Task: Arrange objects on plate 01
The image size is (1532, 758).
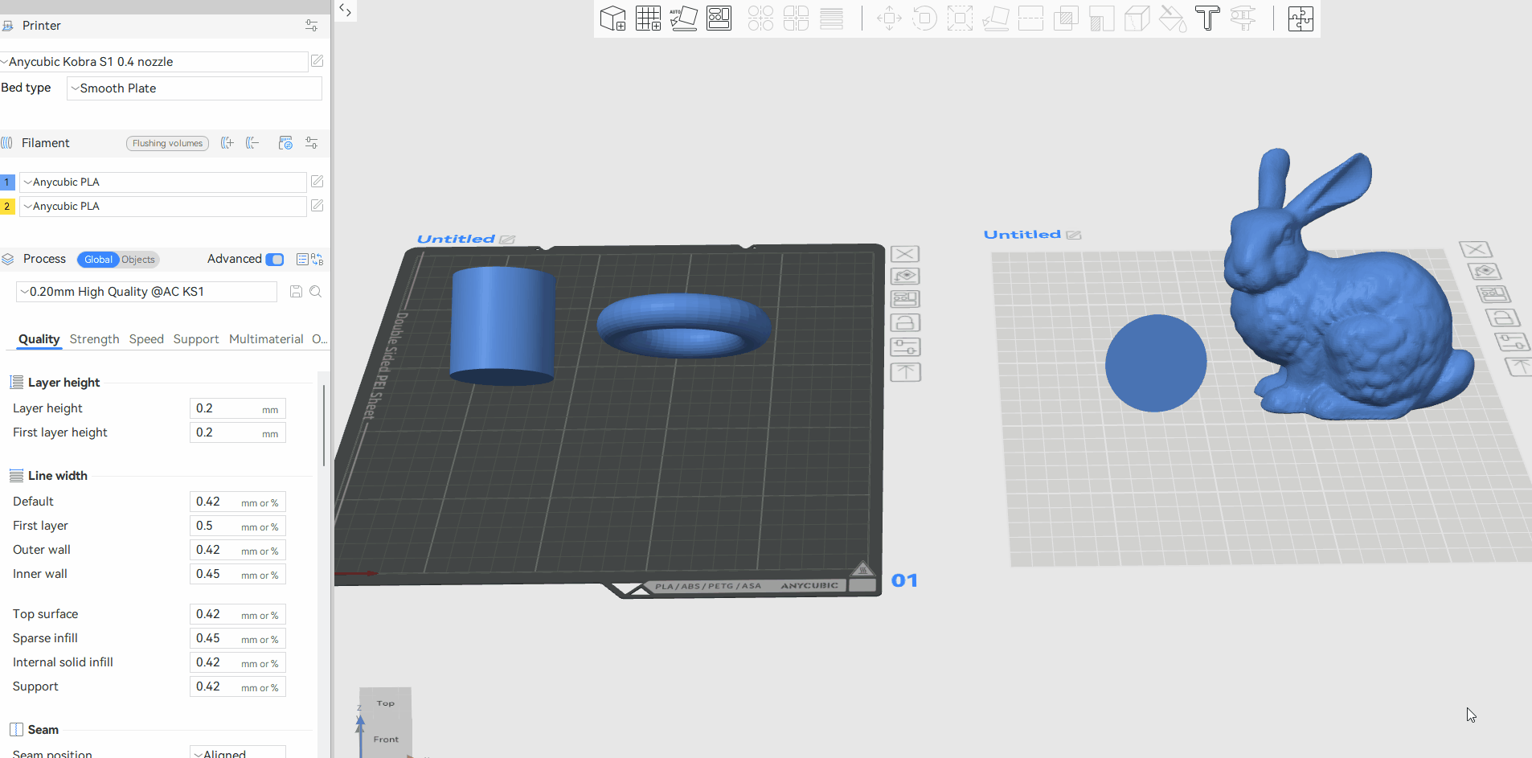Action: coord(905,299)
